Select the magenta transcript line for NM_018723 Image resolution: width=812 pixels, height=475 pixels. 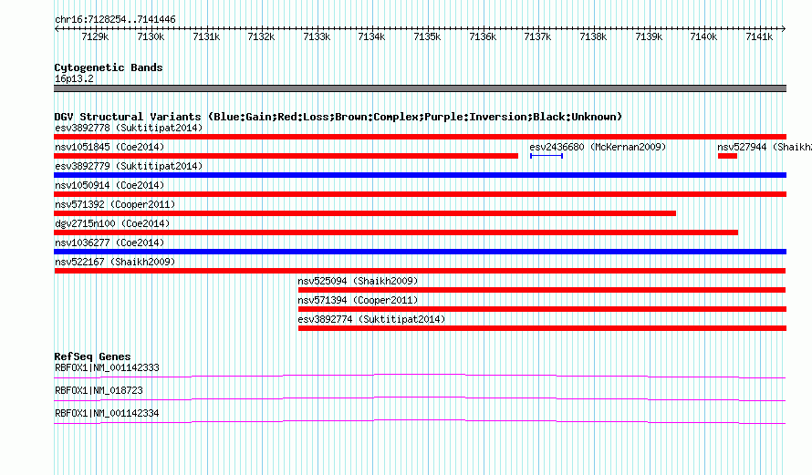point(420,398)
